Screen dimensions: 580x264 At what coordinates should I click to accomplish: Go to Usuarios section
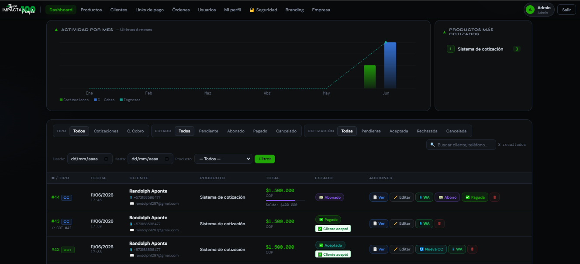click(x=207, y=10)
